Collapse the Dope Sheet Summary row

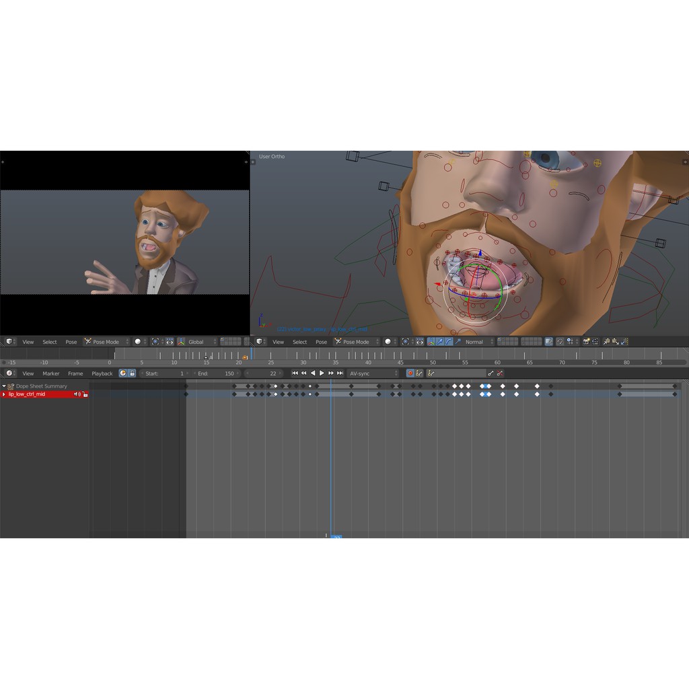[x=4, y=386]
